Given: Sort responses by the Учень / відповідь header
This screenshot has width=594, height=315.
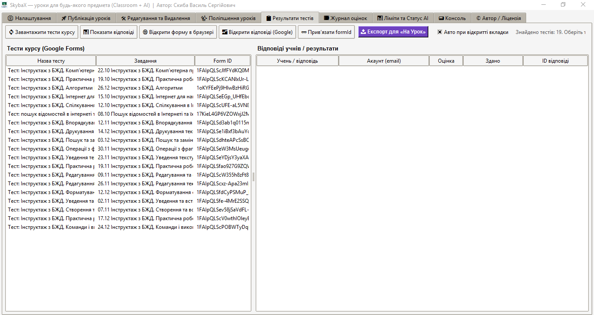Looking at the screenshot, I should pyautogui.click(x=297, y=61).
